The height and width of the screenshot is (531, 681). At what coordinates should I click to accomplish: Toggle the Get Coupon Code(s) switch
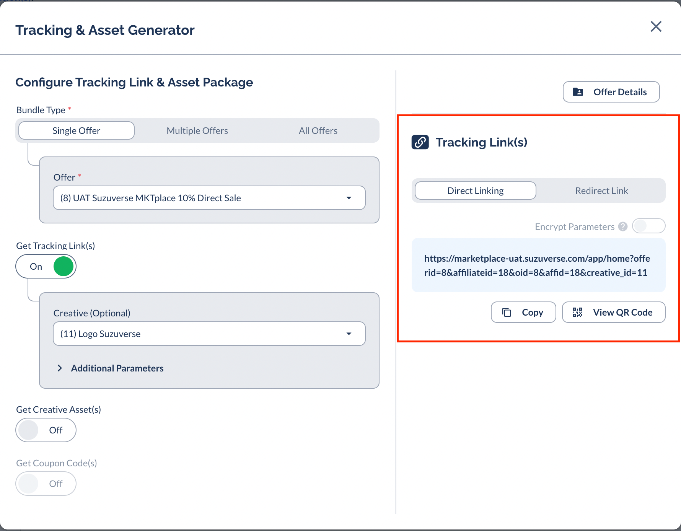pyautogui.click(x=46, y=484)
